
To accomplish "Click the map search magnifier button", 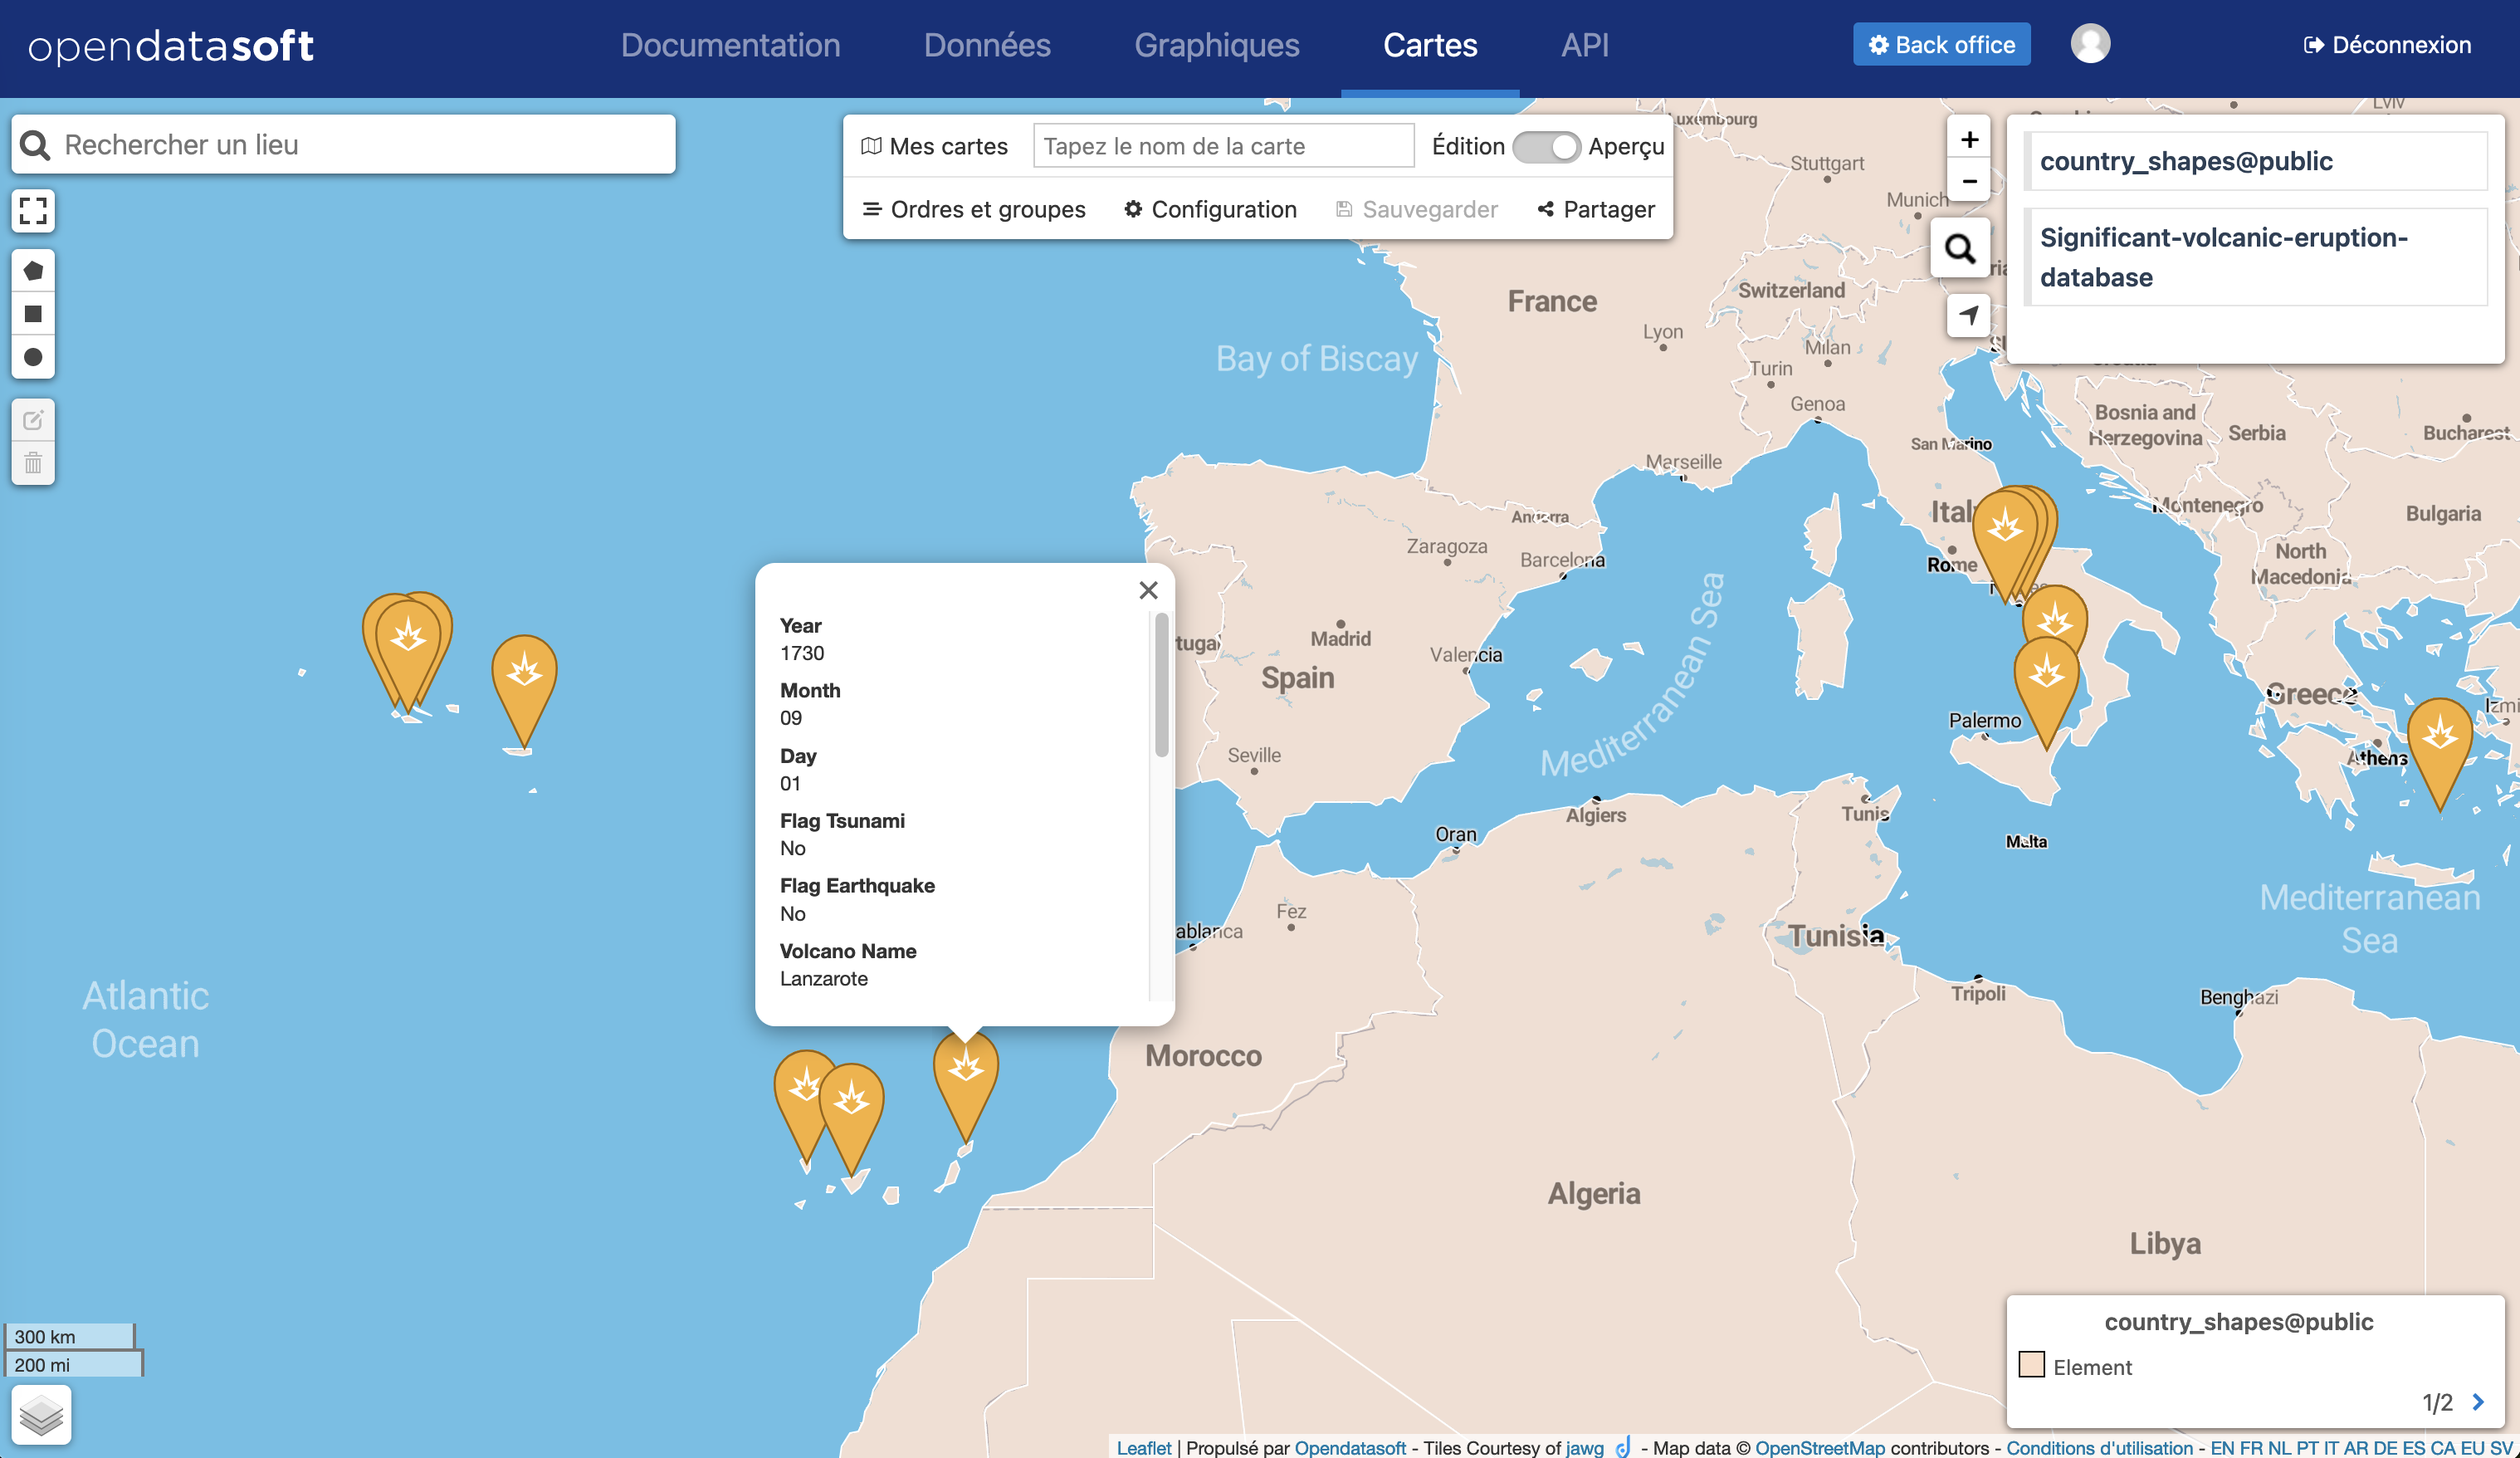I will coord(1959,248).
